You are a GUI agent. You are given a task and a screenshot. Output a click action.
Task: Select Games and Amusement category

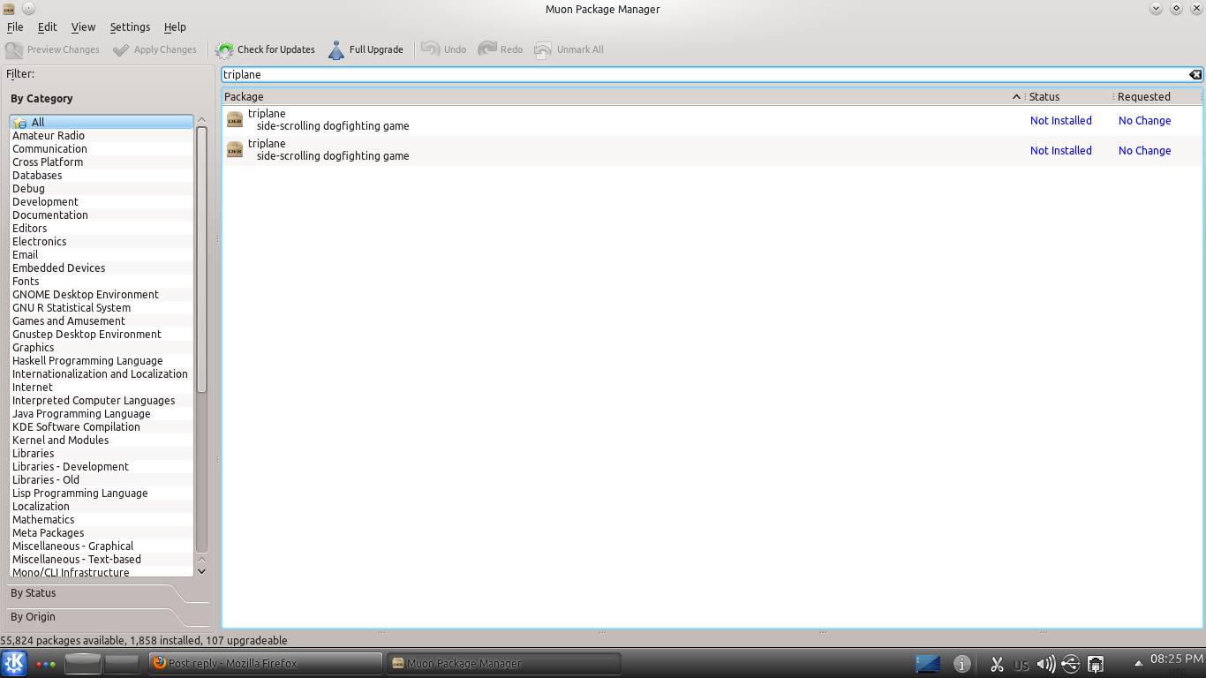(x=69, y=321)
